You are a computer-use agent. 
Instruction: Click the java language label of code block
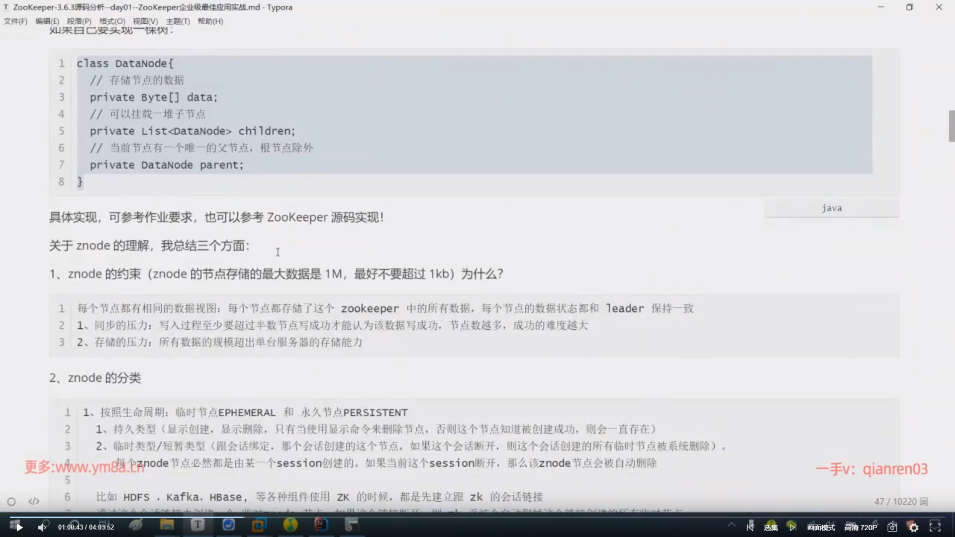[832, 208]
